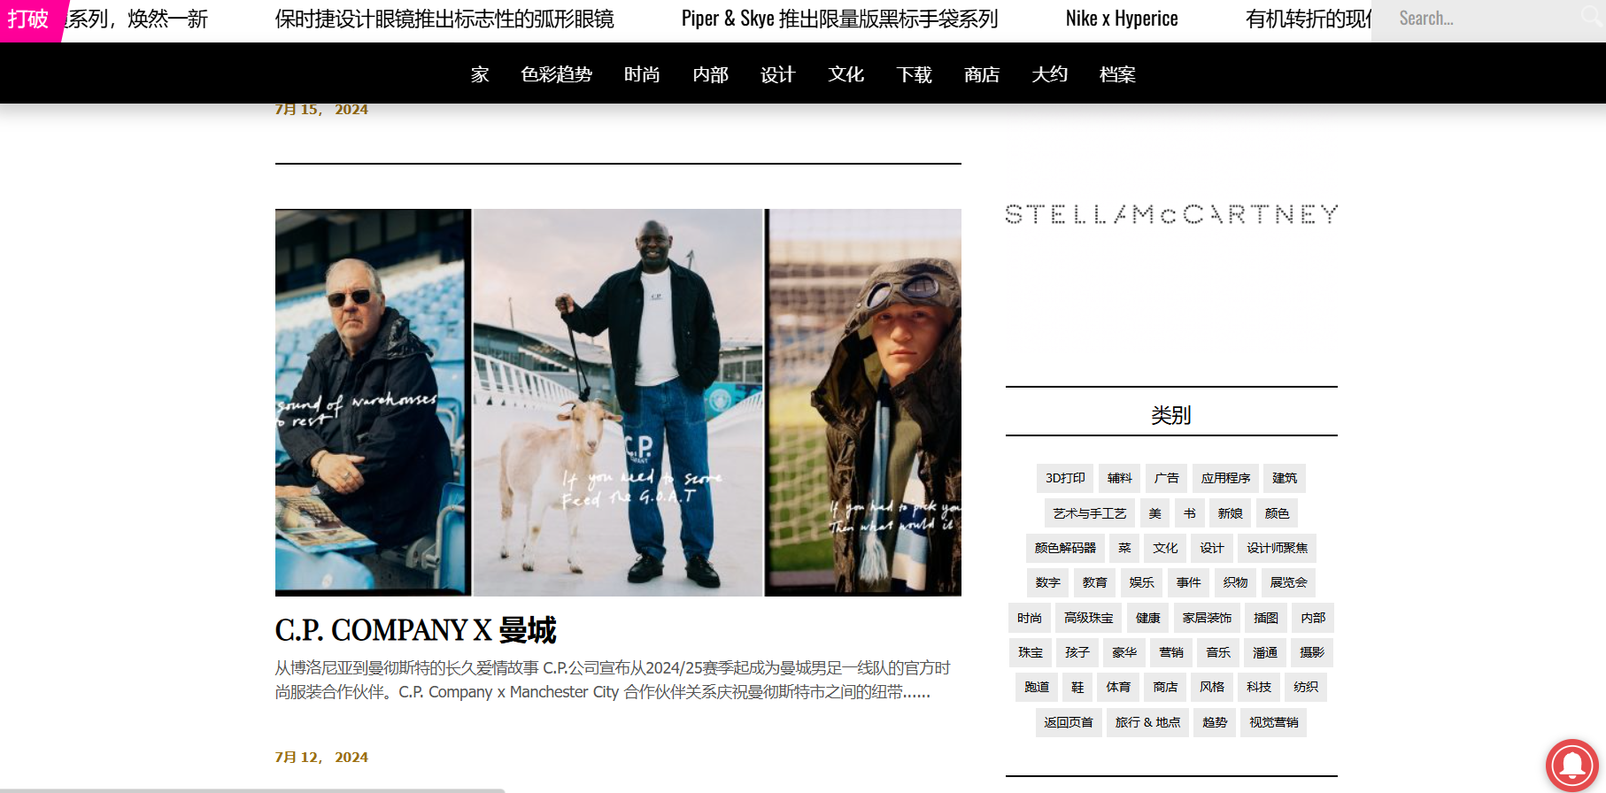Open the C.P. COMPANY X 曼城 article title

(x=415, y=630)
